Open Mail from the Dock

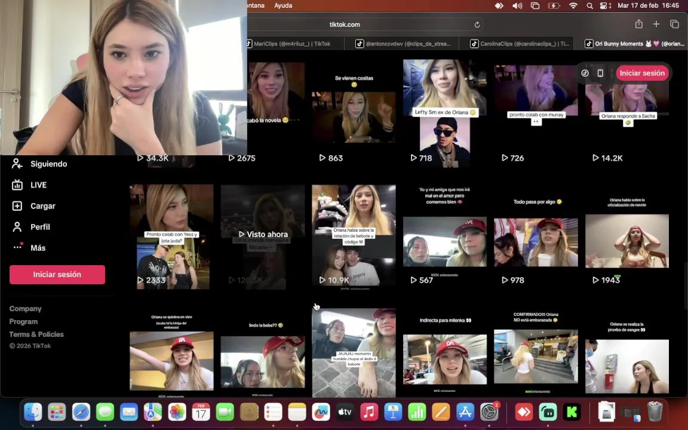(129, 412)
